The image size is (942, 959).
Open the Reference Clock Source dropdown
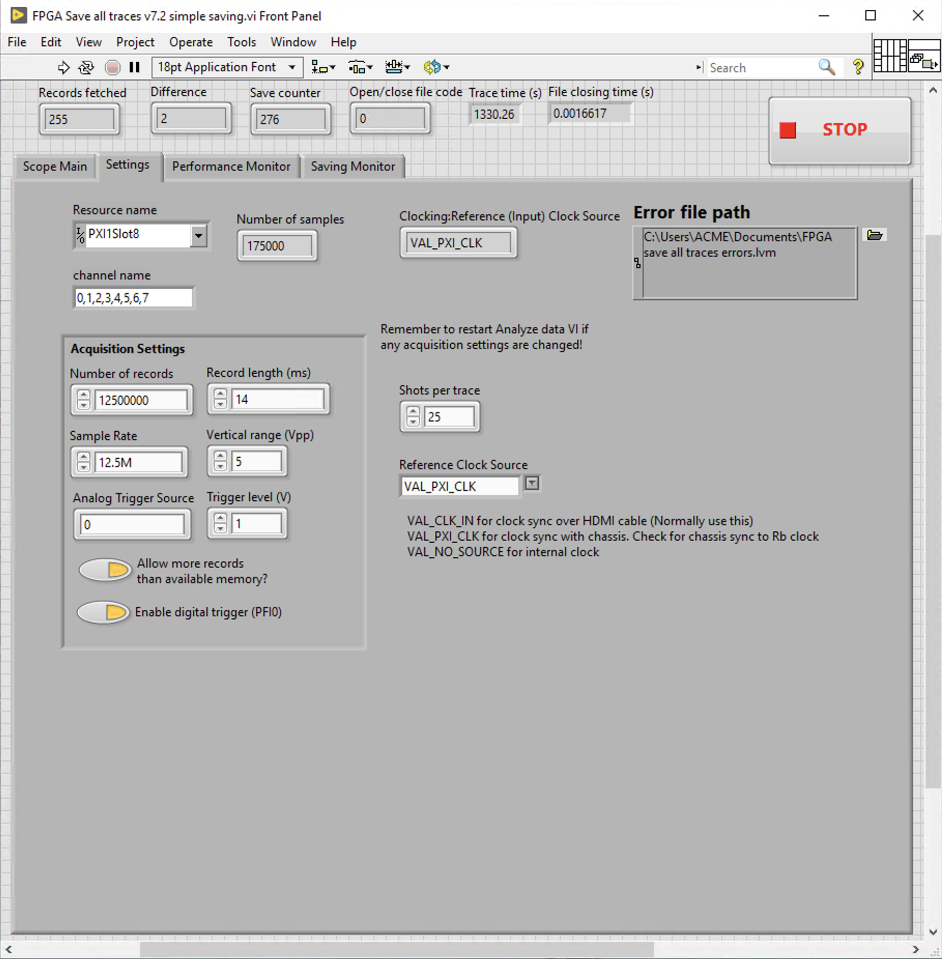(x=532, y=484)
